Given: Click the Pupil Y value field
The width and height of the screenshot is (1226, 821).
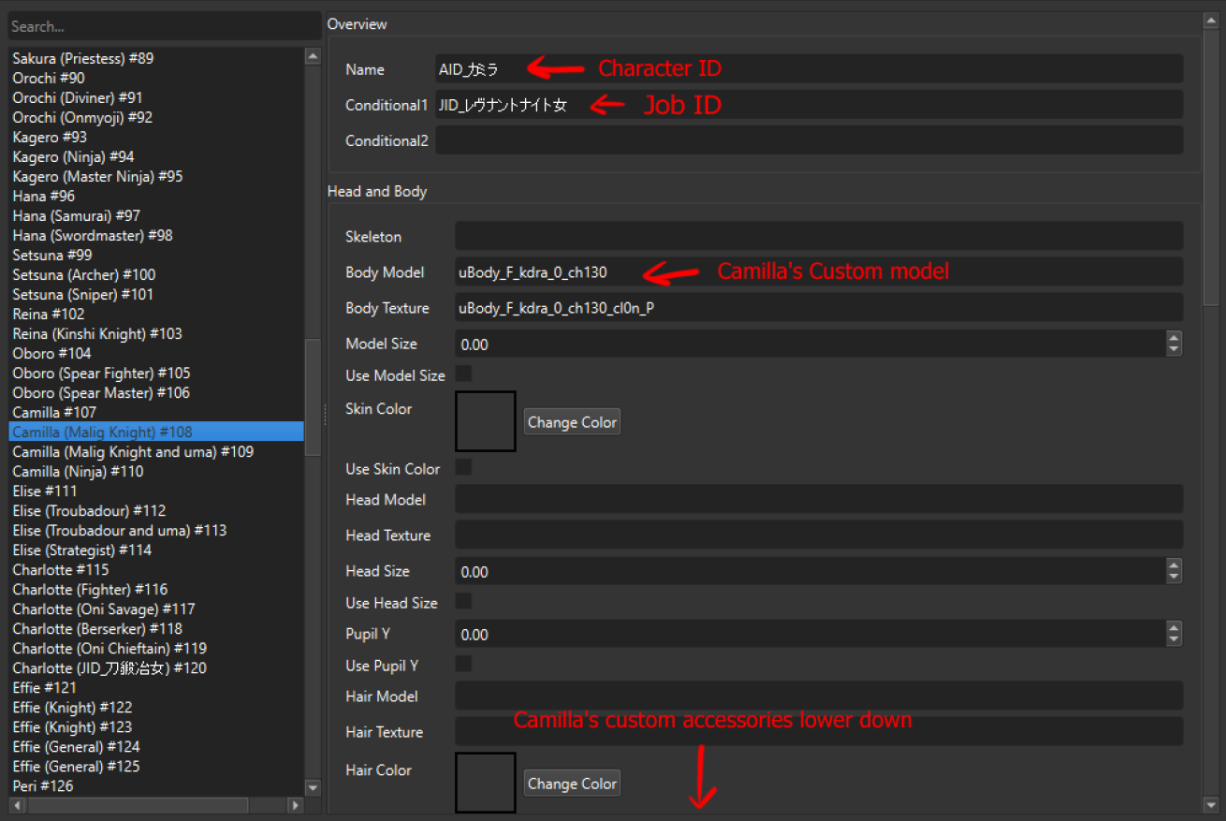Looking at the screenshot, I should pos(810,634).
